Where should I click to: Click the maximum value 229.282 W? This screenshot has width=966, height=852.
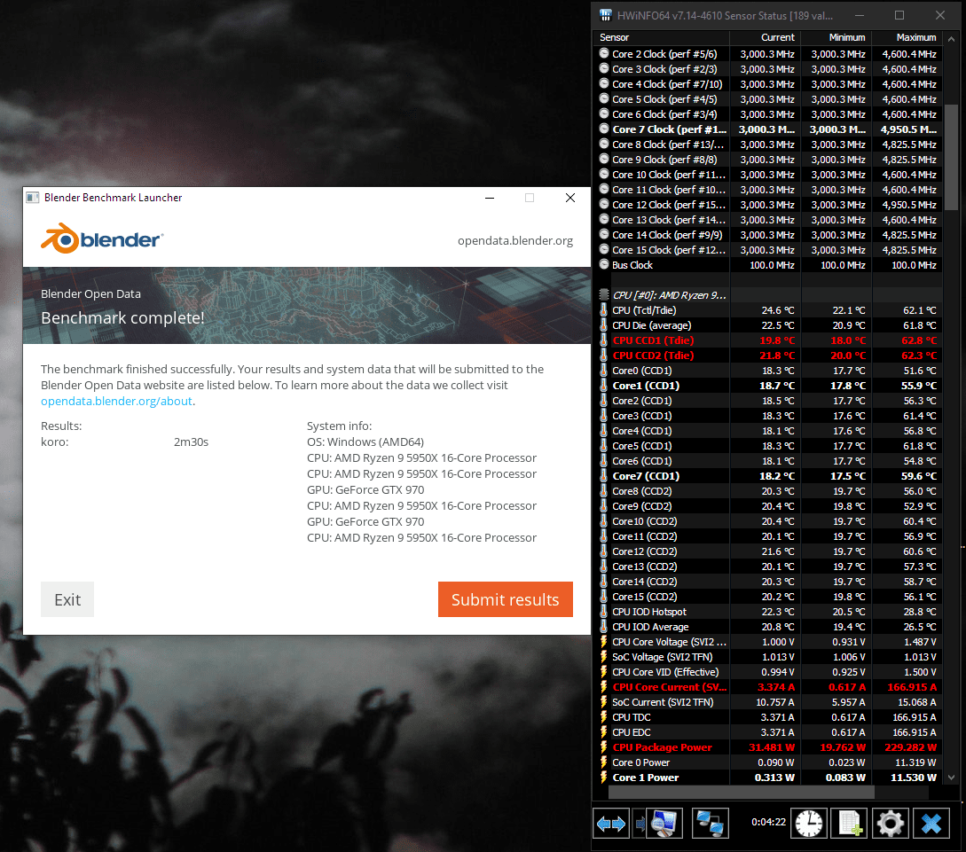pos(910,747)
